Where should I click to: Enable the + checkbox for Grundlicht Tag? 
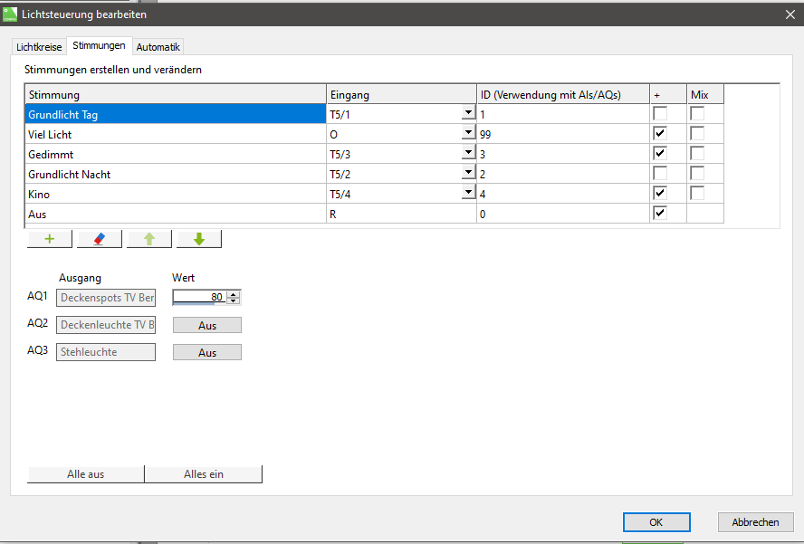point(660,114)
